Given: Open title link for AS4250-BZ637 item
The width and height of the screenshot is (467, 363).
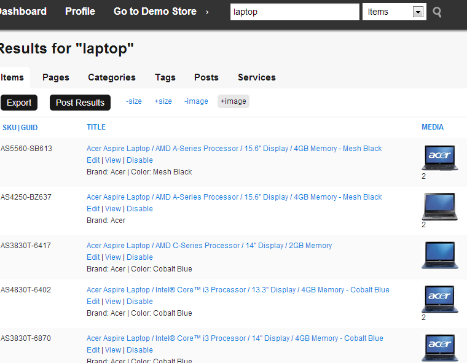Looking at the screenshot, I should (x=234, y=197).
